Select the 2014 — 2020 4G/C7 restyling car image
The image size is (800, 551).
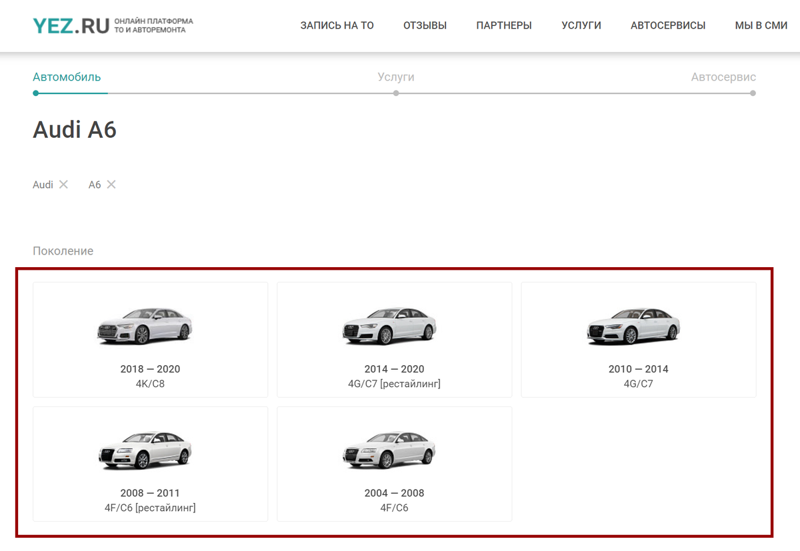pyautogui.click(x=389, y=326)
